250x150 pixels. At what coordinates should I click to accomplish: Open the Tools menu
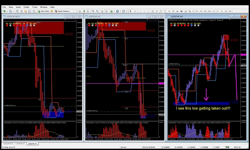click(34, 7)
